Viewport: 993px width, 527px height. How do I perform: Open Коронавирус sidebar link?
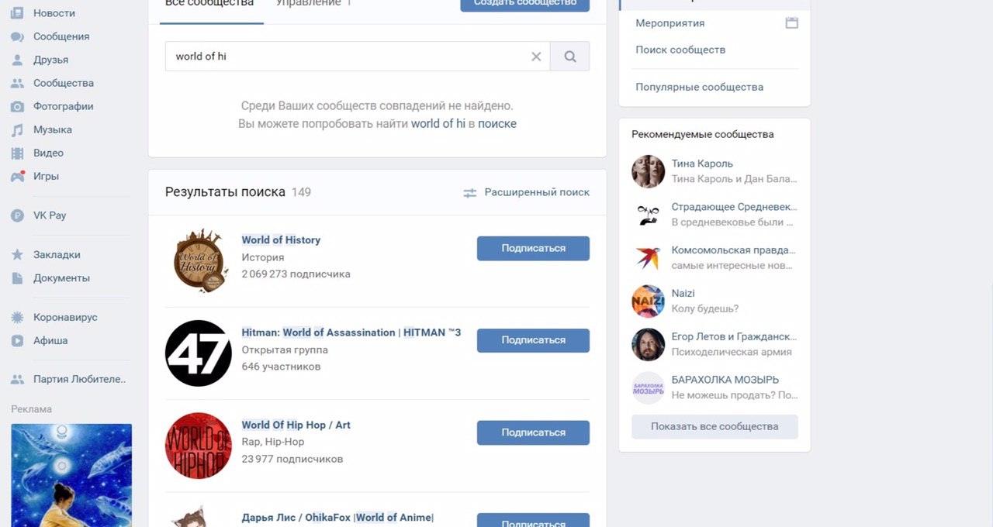point(66,317)
